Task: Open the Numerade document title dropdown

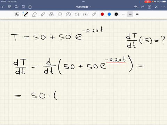Action: (x=83, y=7)
